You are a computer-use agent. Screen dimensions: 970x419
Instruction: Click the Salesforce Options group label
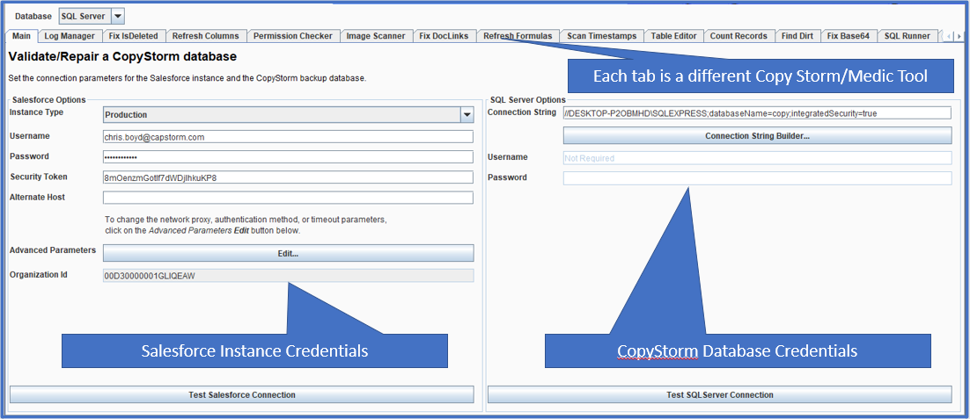[49, 99]
